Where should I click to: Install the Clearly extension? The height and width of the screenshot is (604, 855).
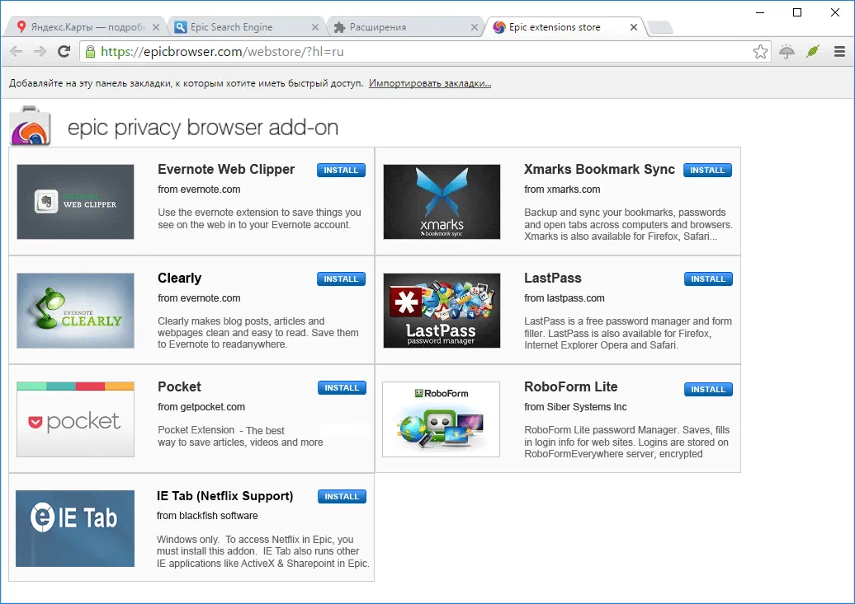click(x=342, y=279)
